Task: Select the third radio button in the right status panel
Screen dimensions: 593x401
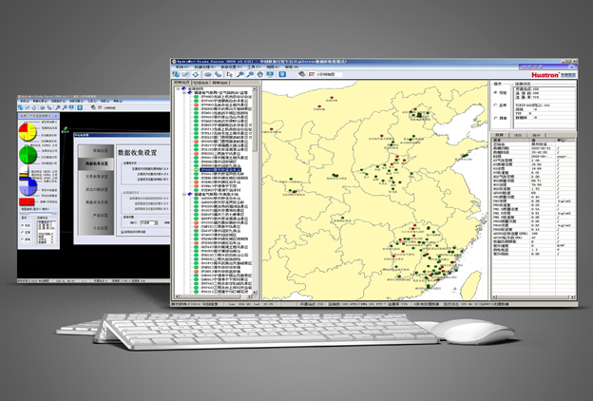Action: [495, 117]
